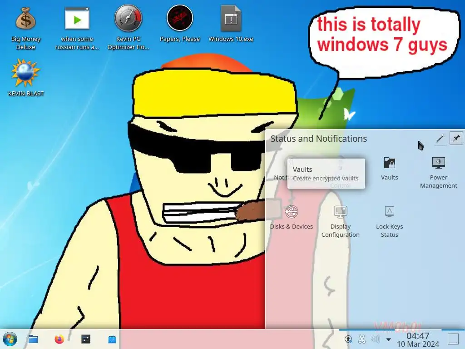Image resolution: width=465 pixels, height=349 pixels.
Task: Click the Vaults icon in the tray popup
Action: coord(389,169)
